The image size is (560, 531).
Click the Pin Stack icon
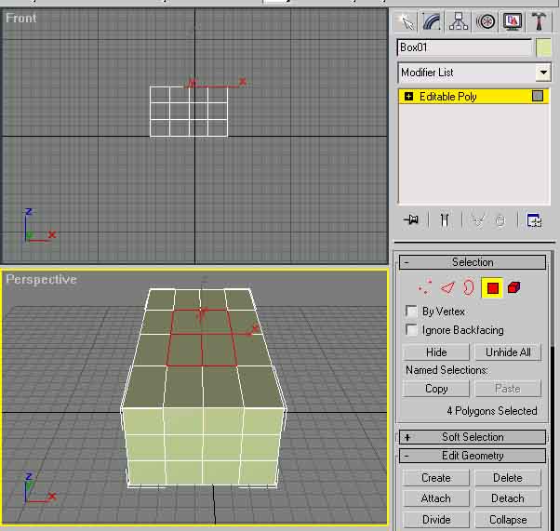(410, 220)
